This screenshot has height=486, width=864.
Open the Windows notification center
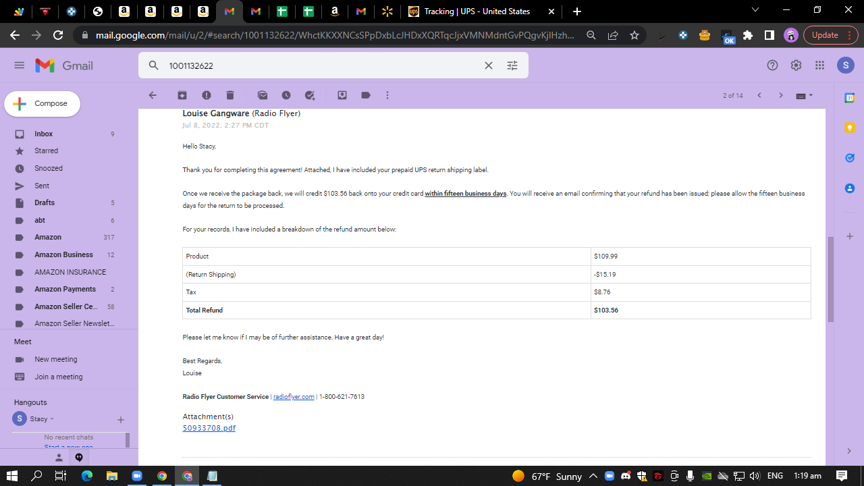tap(842, 476)
